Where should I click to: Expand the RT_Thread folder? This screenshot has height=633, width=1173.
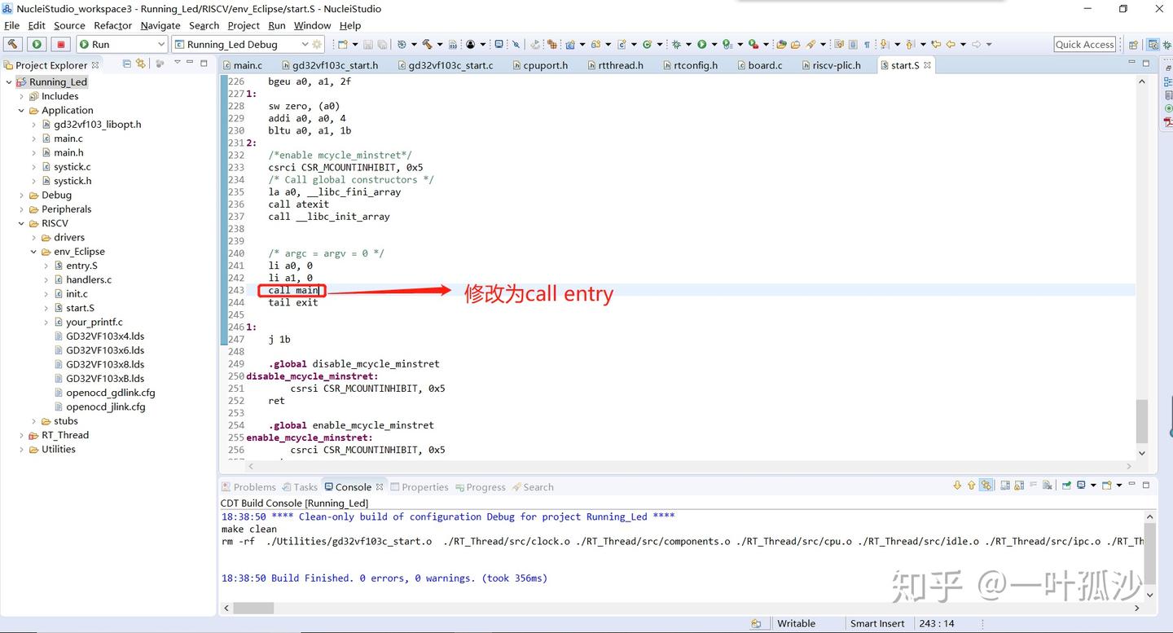click(x=21, y=435)
